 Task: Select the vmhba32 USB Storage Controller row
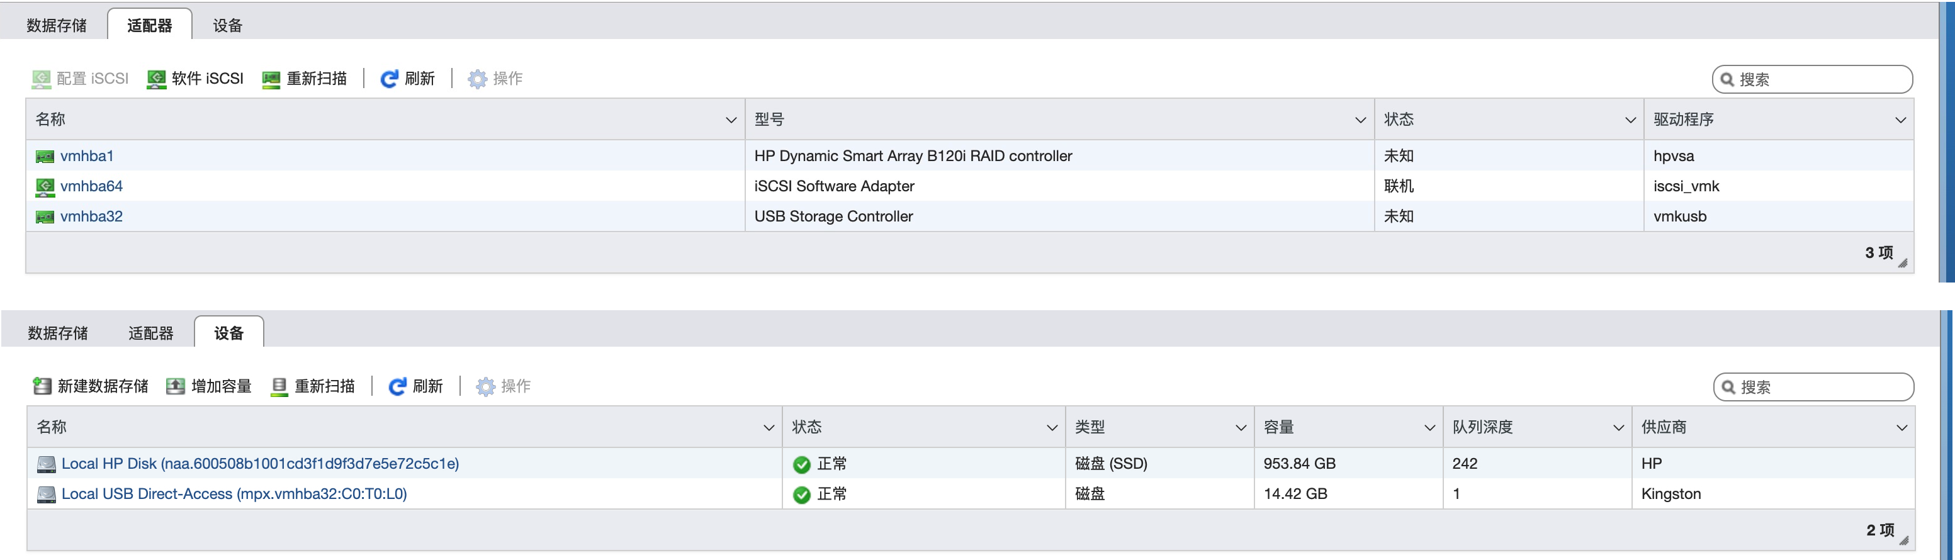pos(833,216)
